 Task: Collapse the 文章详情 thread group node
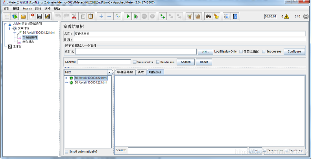pyautogui.click(x=9, y=28)
